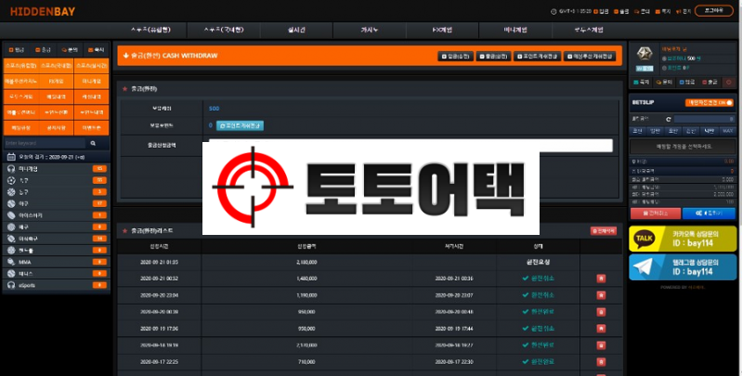Click the 스포츠(실시간) orange sidebar tile
Image resolution: width=742 pixels, height=376 pixels.
pyautogui.click(x=91, y=66)
